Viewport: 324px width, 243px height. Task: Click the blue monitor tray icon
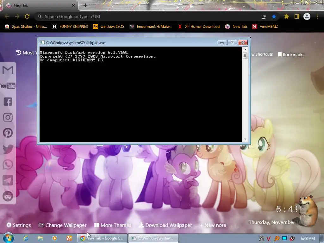point(284,238)
